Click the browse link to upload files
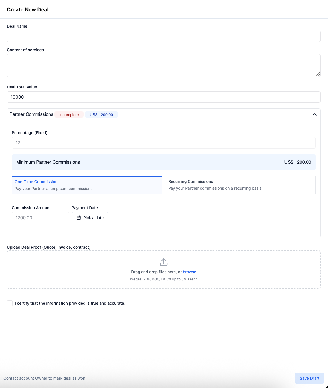Viewport: 328px width, 388px height. 189,272
